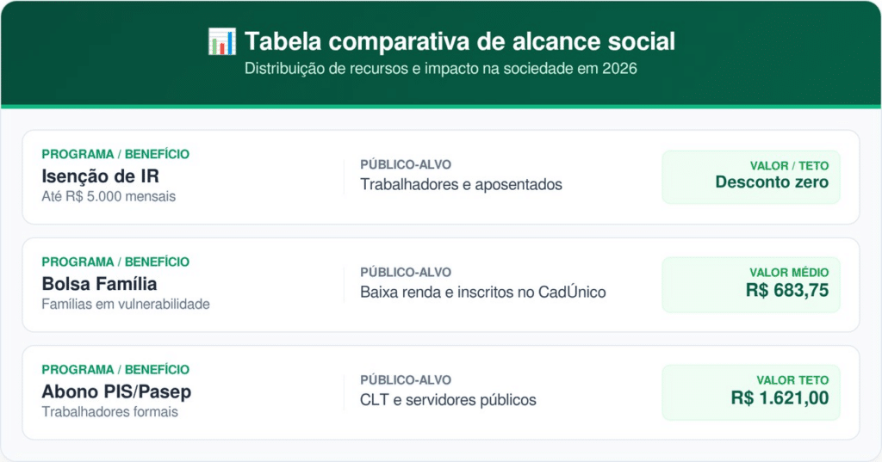Click the "Até R$ 5.000 mensais" description
Viewport: 882px width, 462px height.
tap(109, 196)
